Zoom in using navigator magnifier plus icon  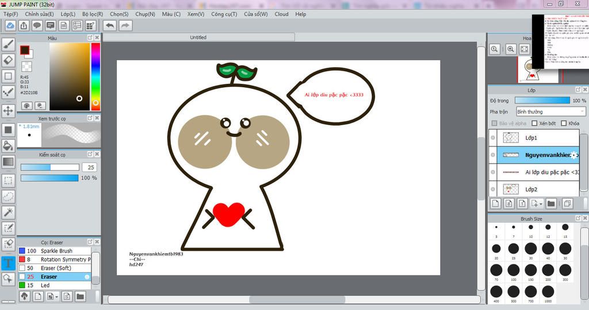pos(511,49)
